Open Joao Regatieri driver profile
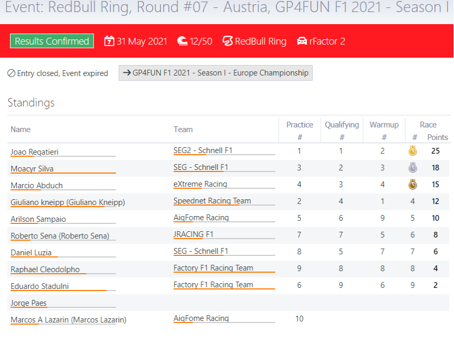Image resolution: width=454 pixels, height=344 pixels. 35,152
